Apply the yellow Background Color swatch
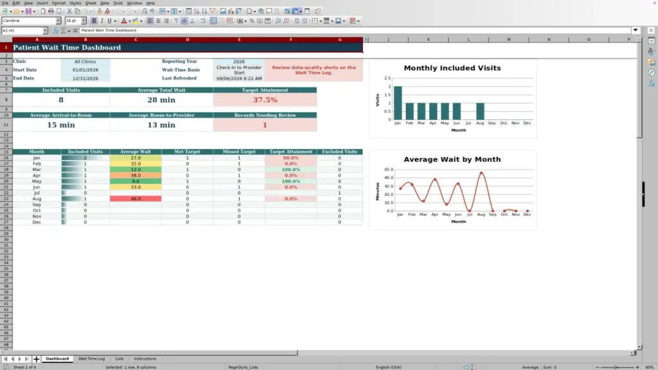The height and width of the screenshot is (370, 658). pyautogui.click(x=136, y=21)
